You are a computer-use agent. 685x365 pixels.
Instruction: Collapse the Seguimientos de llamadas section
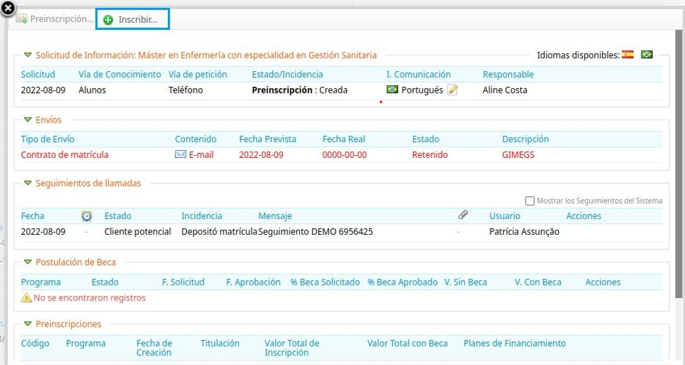[x=28, y=183]
